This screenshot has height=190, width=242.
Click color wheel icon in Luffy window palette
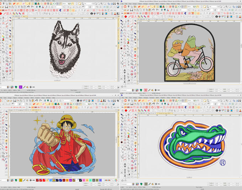tap(116, 180)
